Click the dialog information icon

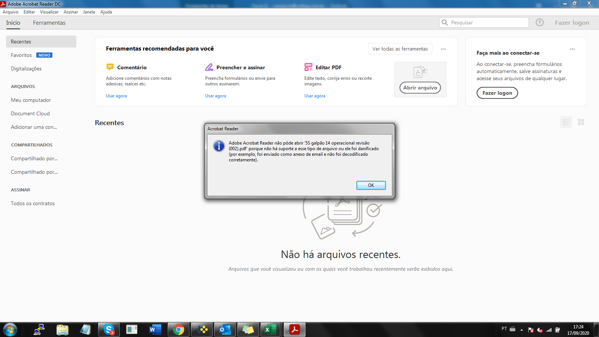(219, 146)
